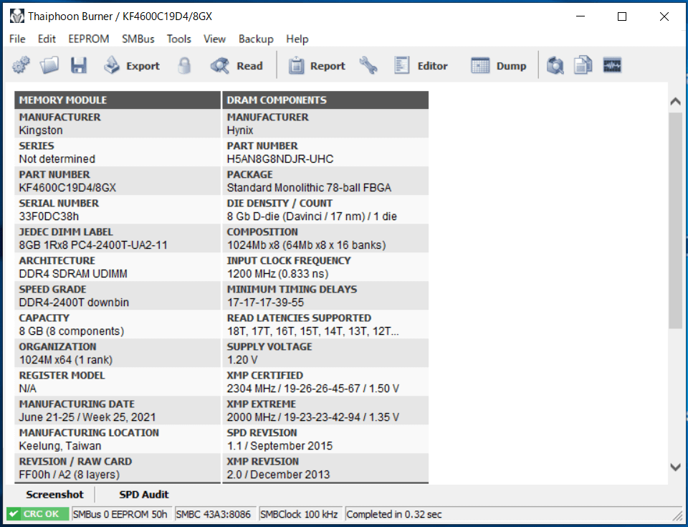This screenshot has height=527, width=688.
Task: Click the scrollbar up arrow
Action: 676,101
